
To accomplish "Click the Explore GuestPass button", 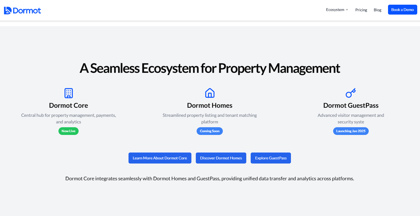I will [271, 158].
